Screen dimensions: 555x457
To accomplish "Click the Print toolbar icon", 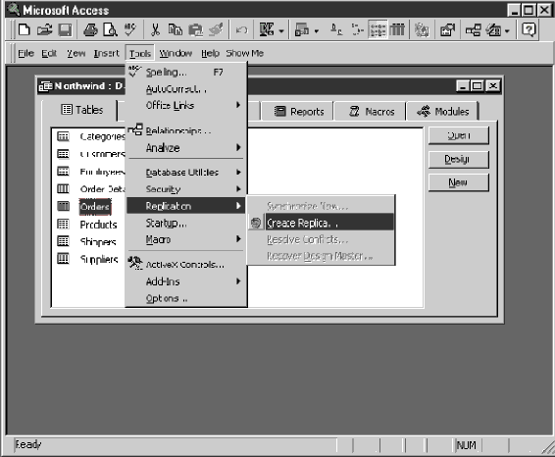I will (90, 30).
